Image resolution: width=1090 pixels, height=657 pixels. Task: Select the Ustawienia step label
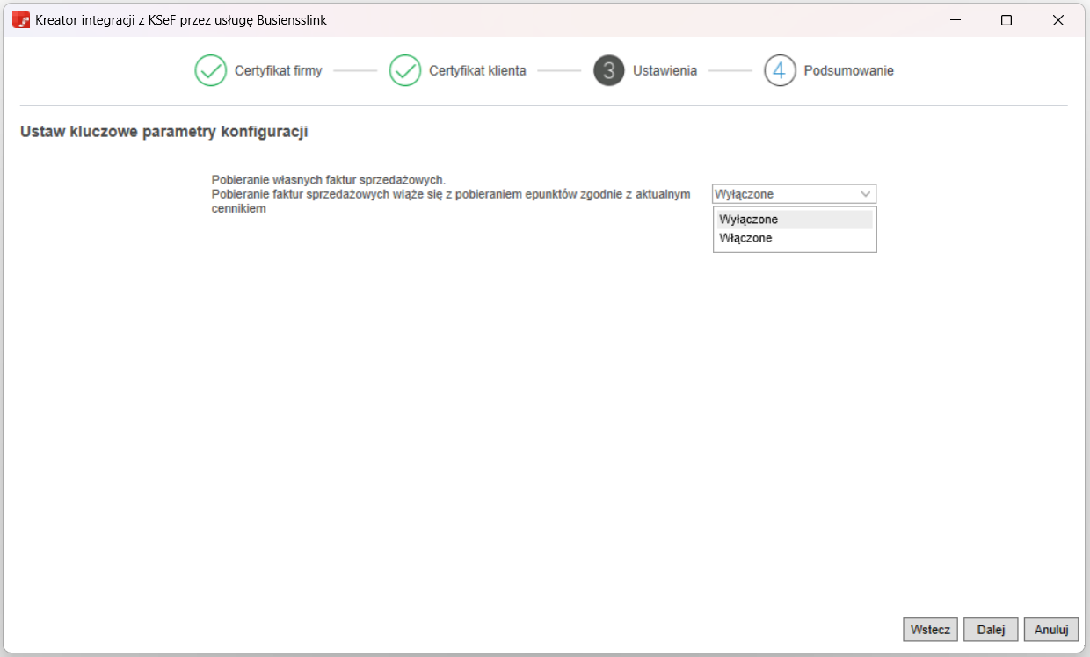coord(665,70)
